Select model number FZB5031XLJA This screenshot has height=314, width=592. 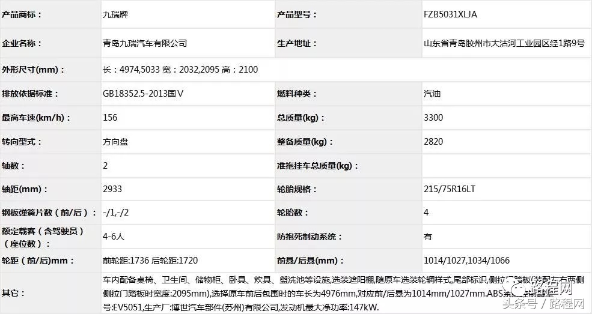(x=450, y=14)
